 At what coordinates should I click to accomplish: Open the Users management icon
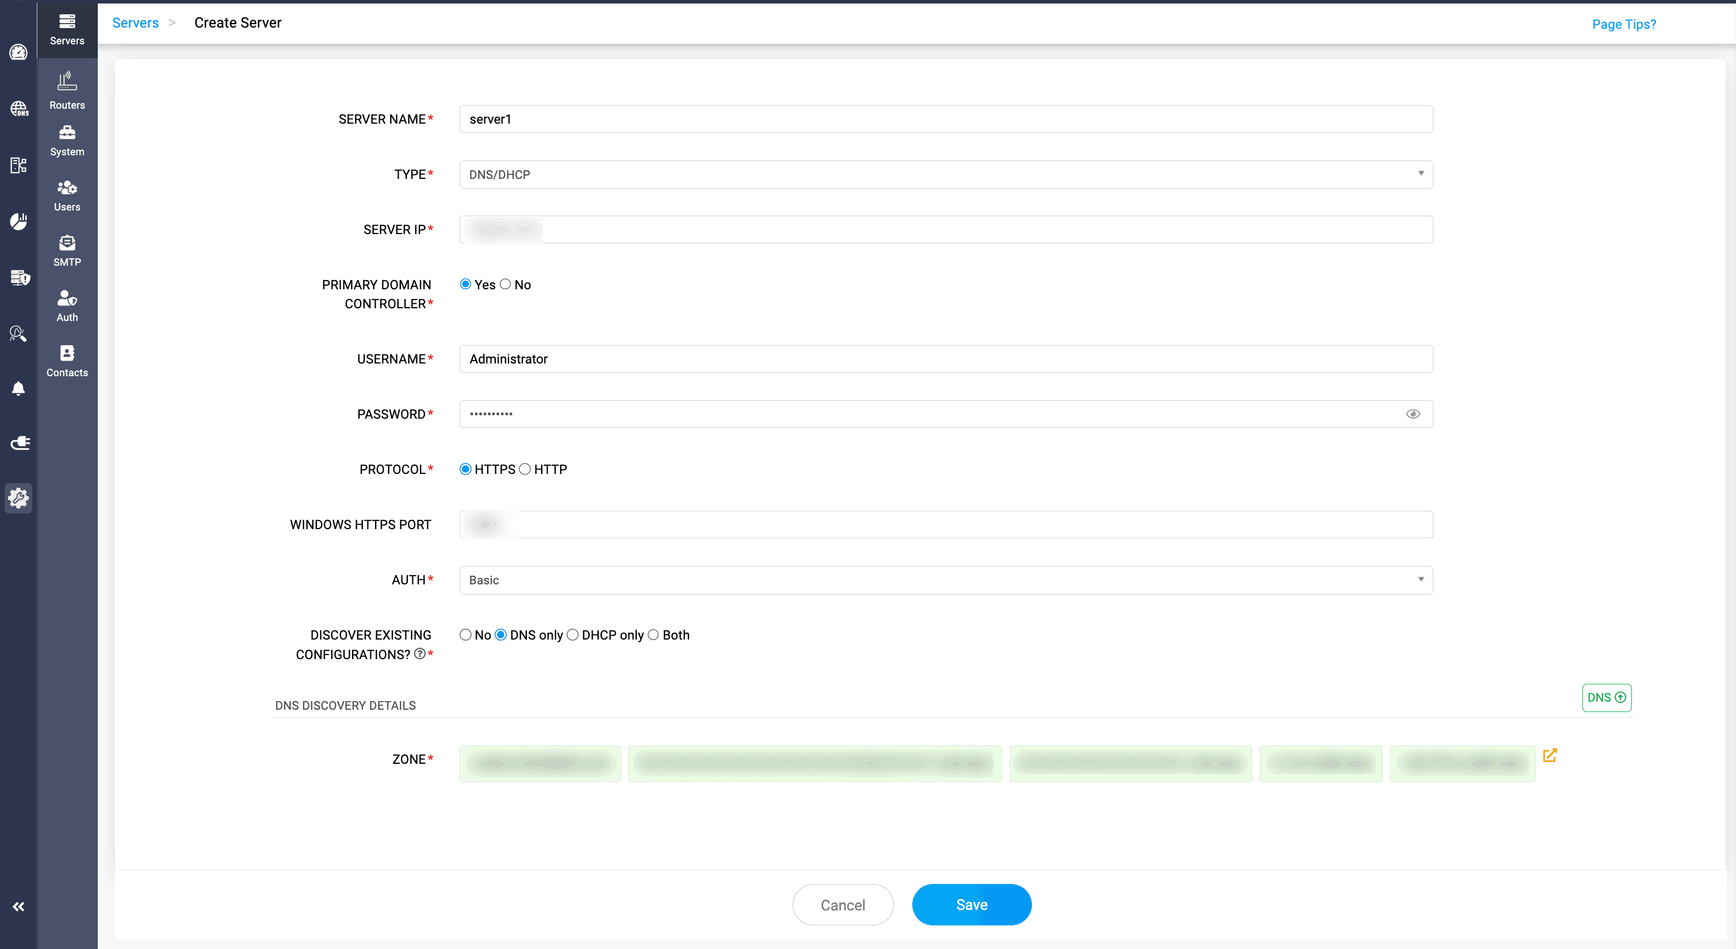(x=67, y=196)
